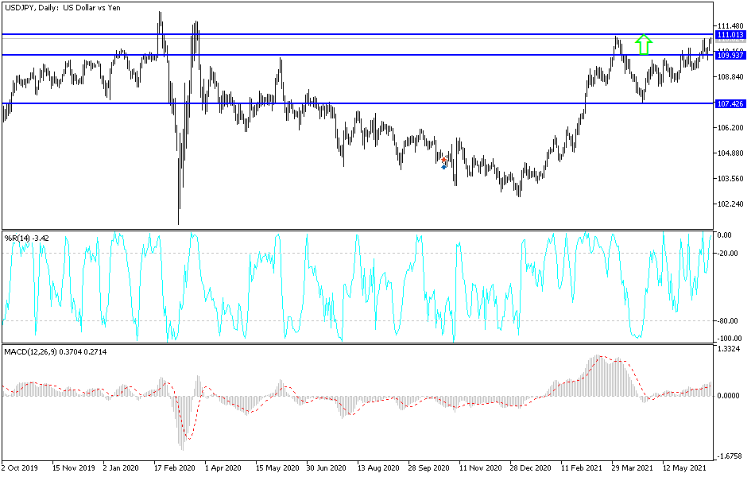Click the blue buy arrow marker below it
Image resolution: width=755 pixels, height=477 pixels.
[x=443, y=167]
